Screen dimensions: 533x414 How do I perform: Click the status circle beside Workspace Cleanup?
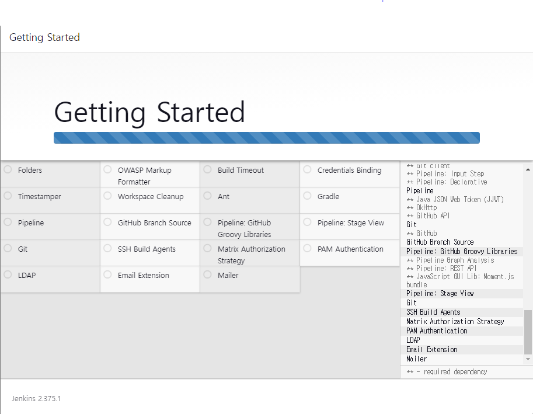tap(107, 196)
